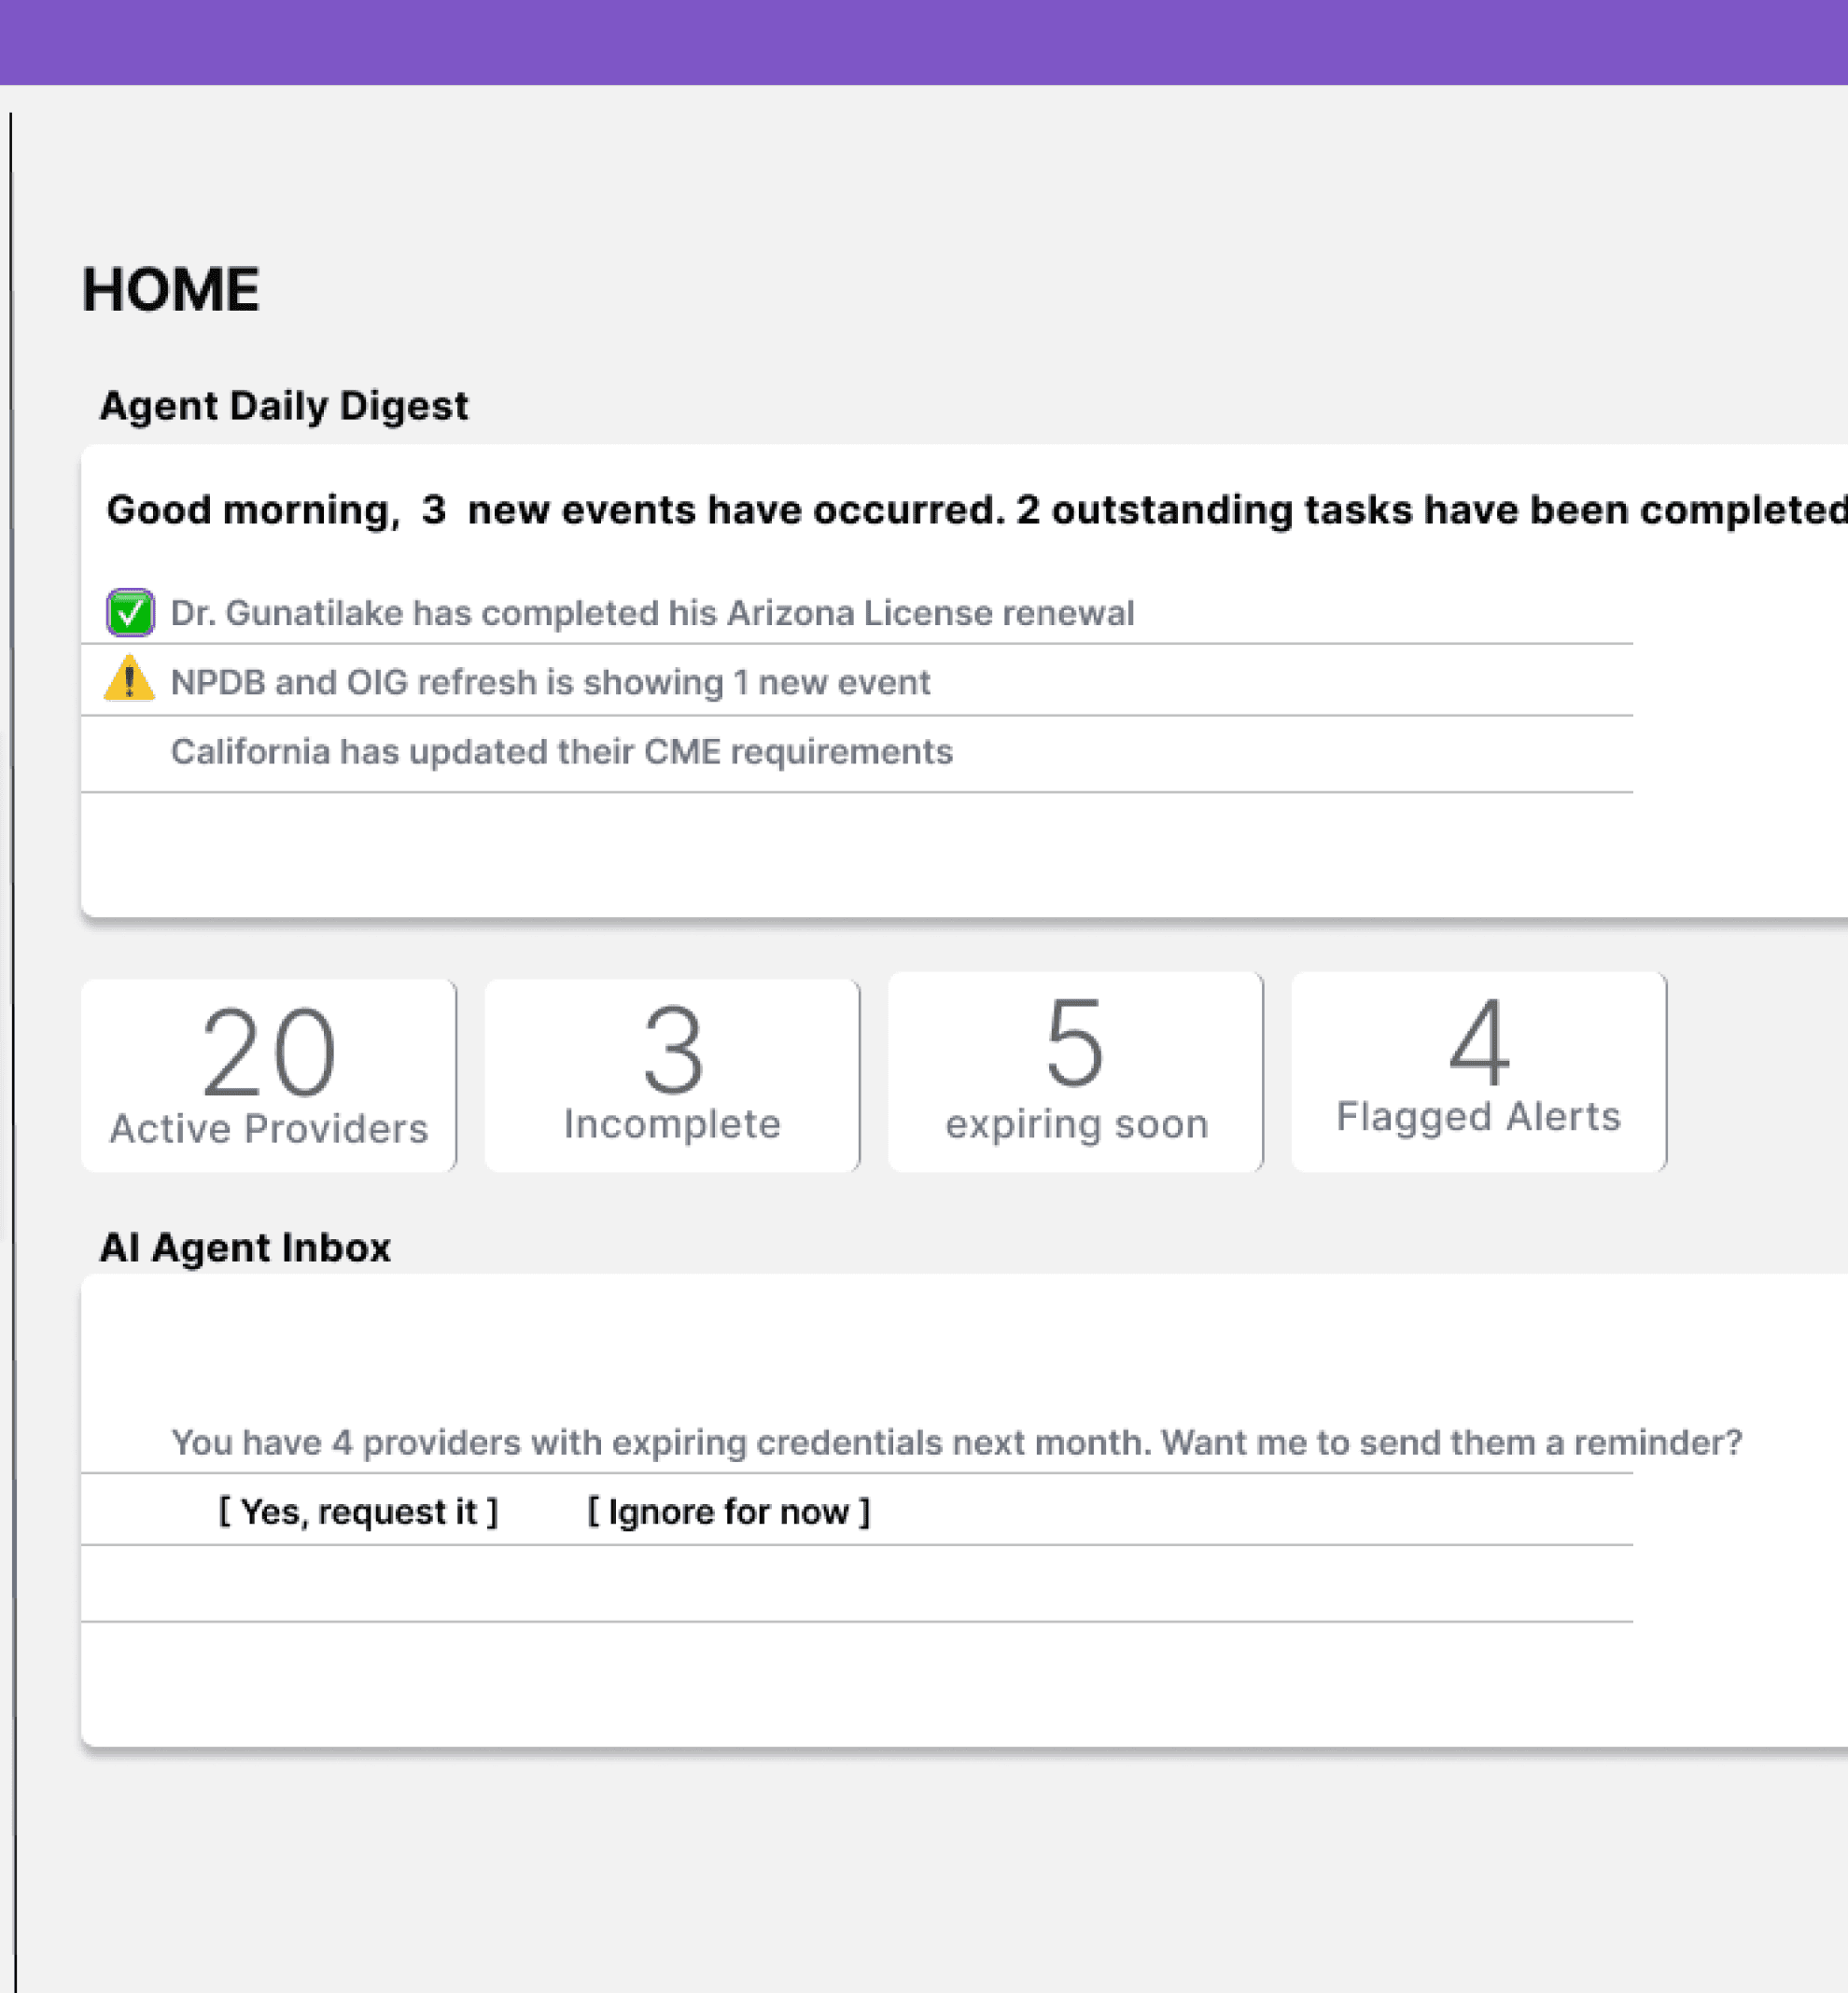1848x1993 pixels.
Task: Click the green checkmark icon beside Dr. Gunatilake
Action: click(x=130, y=613)
